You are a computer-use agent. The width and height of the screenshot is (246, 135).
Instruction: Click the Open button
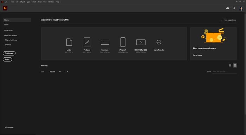click(7, 59)
